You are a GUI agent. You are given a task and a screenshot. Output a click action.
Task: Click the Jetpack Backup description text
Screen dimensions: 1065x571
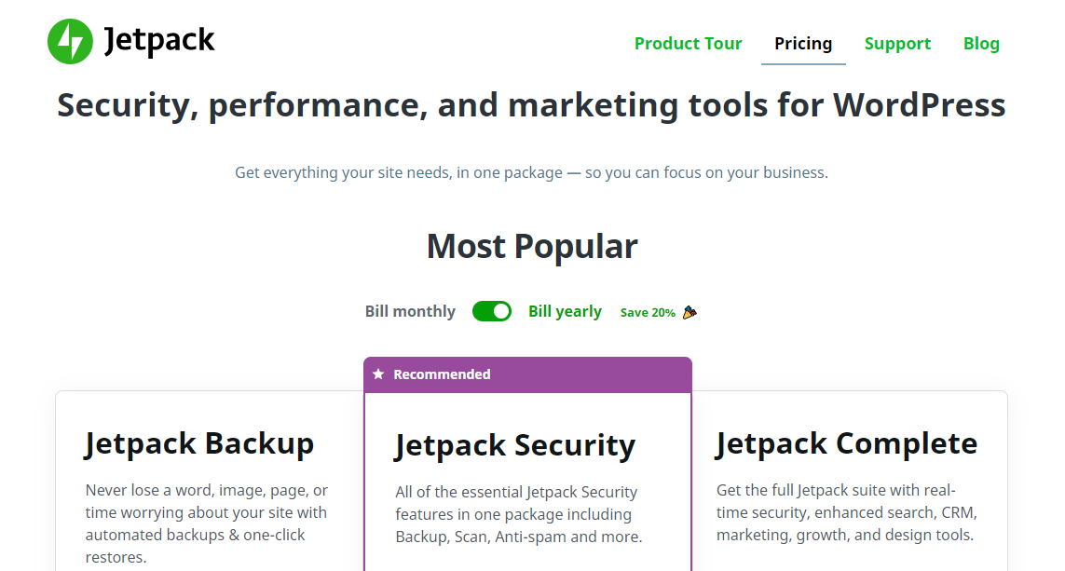point(206,523)
